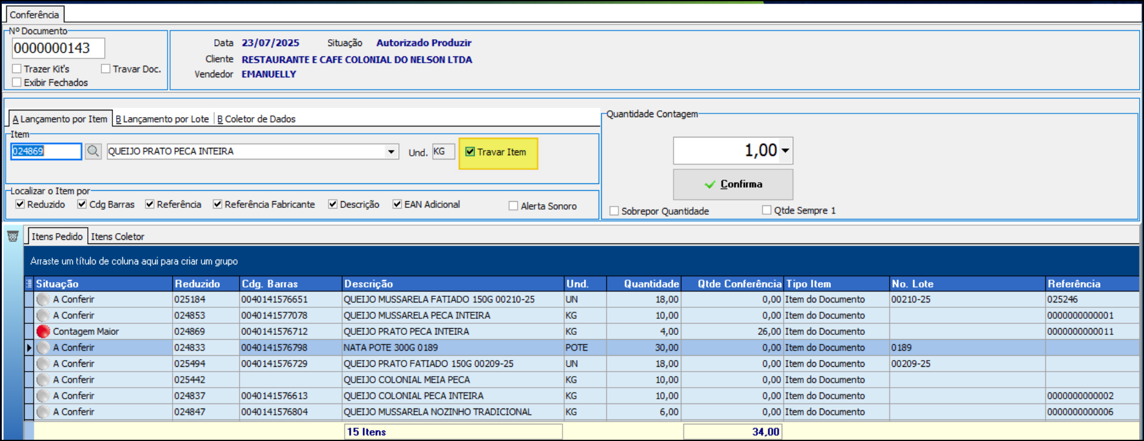Click the status circle of row 024853
This screenshot has height=441, width=1144.
(x=43, y=315)
